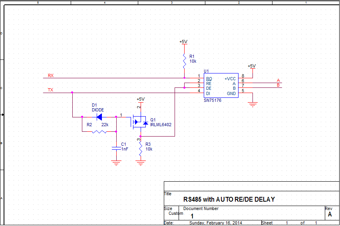This screenshot has width=340, height=226.
Task: Click the junction dot on TX wire
Action: tap(72, 93)
